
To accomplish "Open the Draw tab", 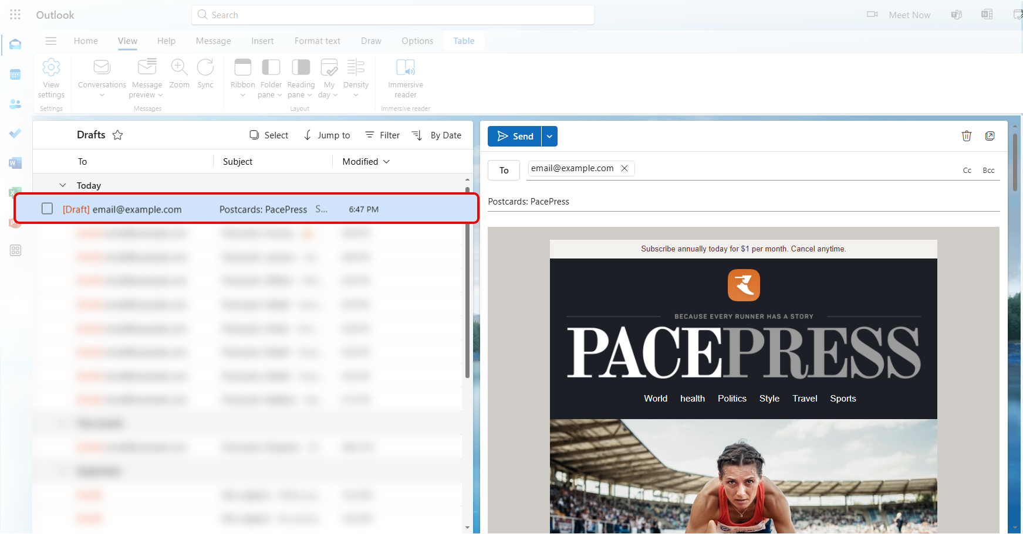I will [371, 41].
